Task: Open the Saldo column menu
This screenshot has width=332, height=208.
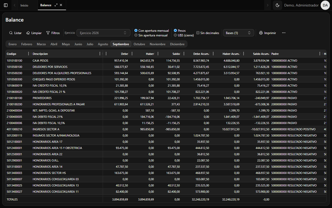Action: pyautogui.click(x=158, y=54)
